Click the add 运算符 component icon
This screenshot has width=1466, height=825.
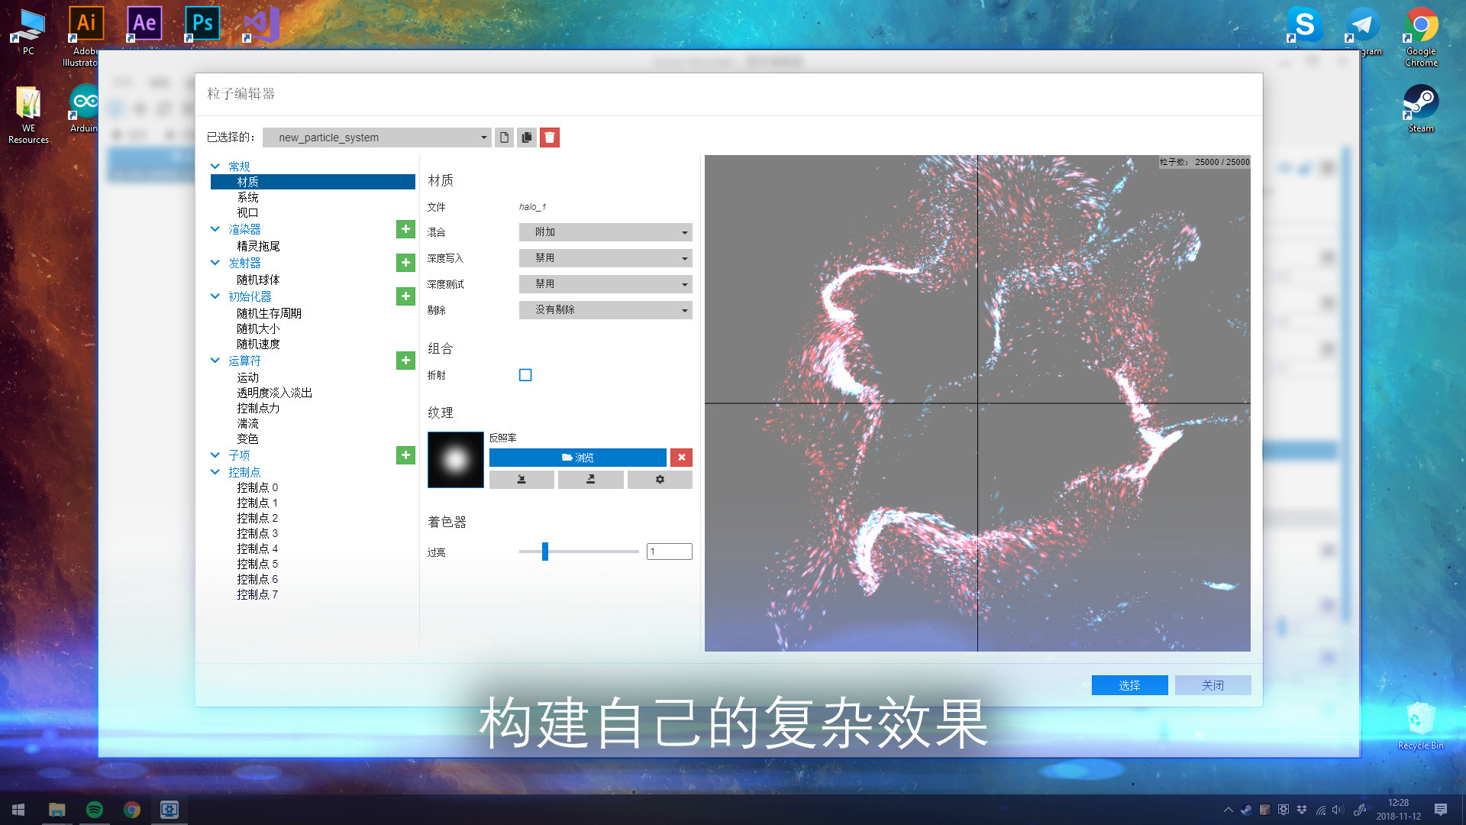[405, 361]
